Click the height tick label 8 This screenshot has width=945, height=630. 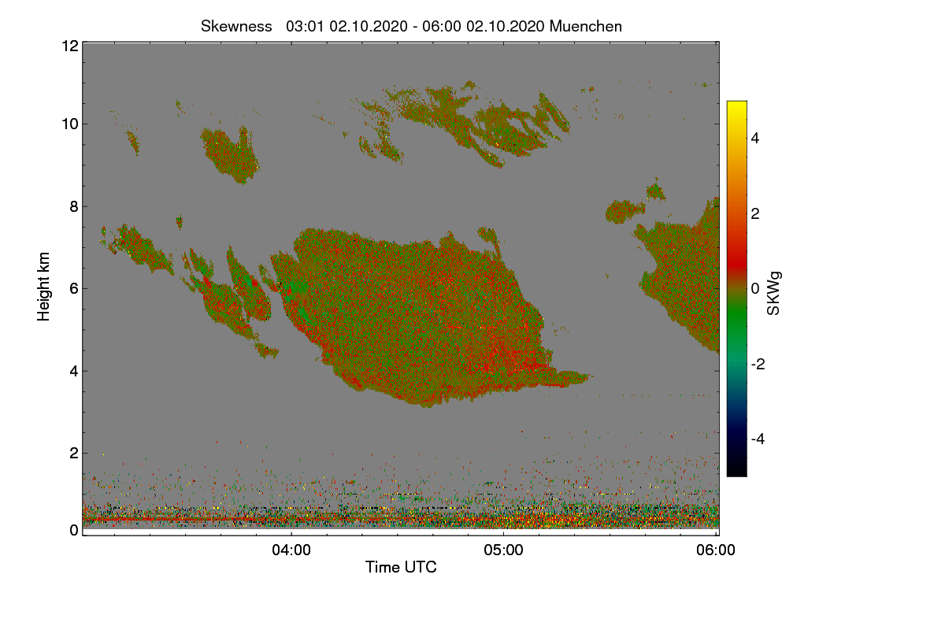(73, 206)
